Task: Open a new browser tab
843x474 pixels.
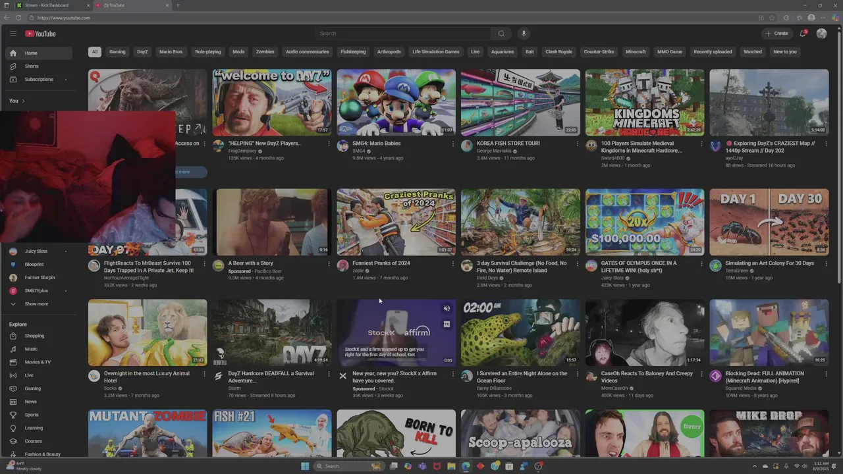Action: coord(177,5)
